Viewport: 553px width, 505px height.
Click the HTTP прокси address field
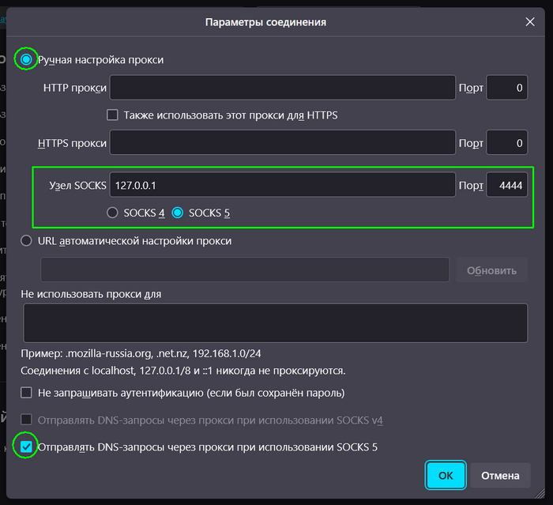282,88
